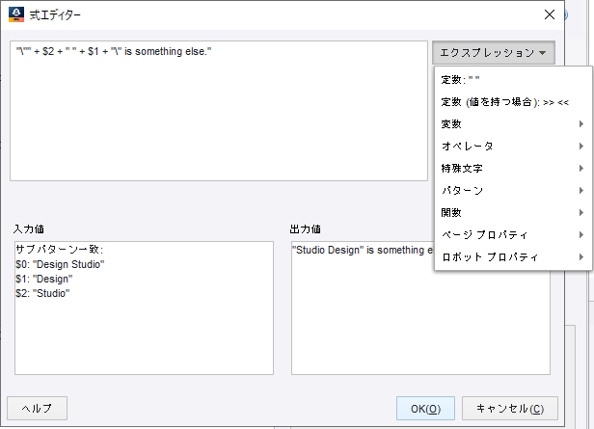The image size is (594, 429).
Task: Open the ロボット プロパティ submenu
Action: point(513,257)
